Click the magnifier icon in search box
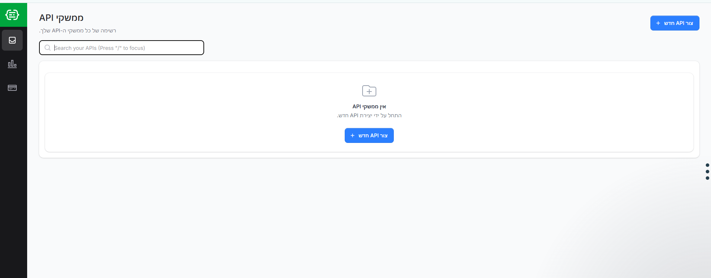The width and height of the screenshot is (711, 278). coord(48,48)
